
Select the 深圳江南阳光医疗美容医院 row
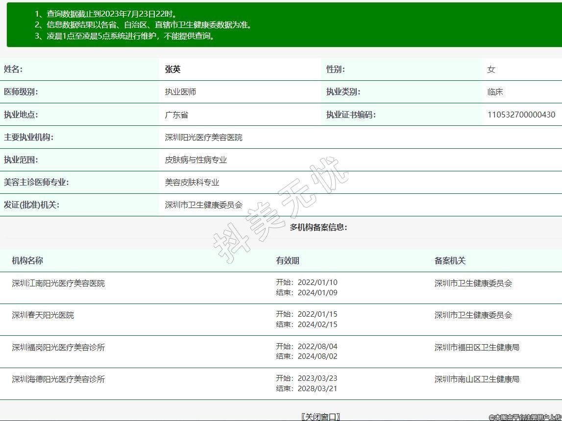58,283
